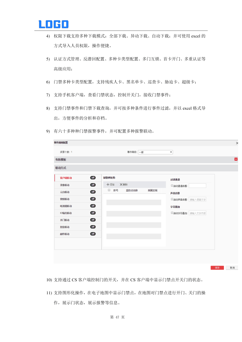This screenshot has width=242, height=342.
Task: Close the 事件规则配置 dialog
Action: (237, 143)
